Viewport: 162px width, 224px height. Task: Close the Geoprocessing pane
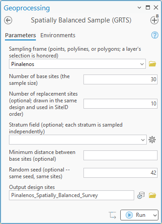pyautogui.click(x=156, y=7)
